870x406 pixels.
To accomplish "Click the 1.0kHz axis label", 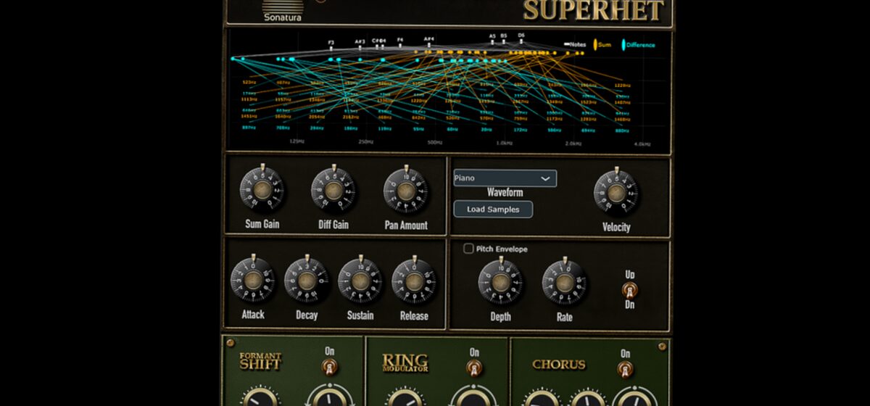I will (x=504, y=144).
